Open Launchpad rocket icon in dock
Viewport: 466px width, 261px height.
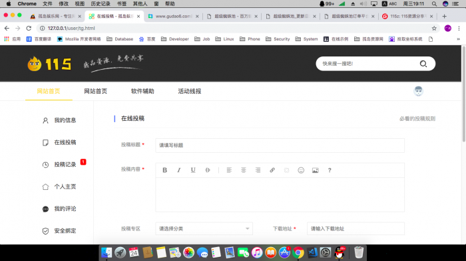coord(120,252)
